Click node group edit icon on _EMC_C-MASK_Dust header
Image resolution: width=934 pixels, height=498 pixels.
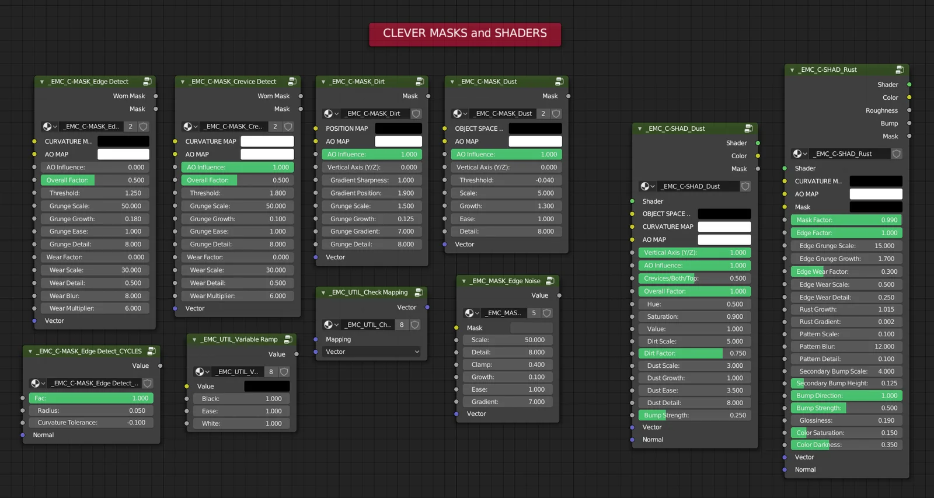pyautogui.click(x=559, y=82)
